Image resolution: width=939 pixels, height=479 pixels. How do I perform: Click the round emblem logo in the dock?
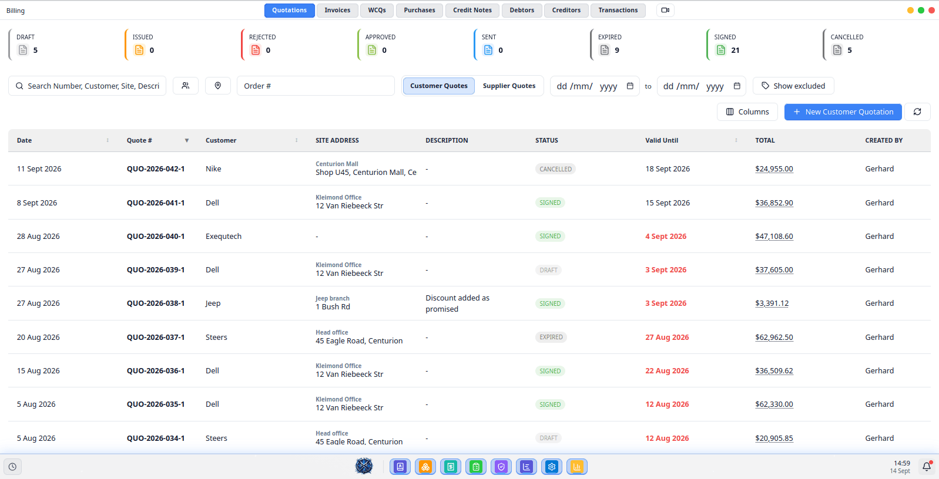(x=364, y=466)
